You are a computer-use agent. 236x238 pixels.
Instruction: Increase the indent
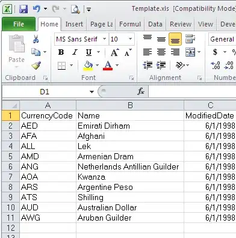pos(161,66)
